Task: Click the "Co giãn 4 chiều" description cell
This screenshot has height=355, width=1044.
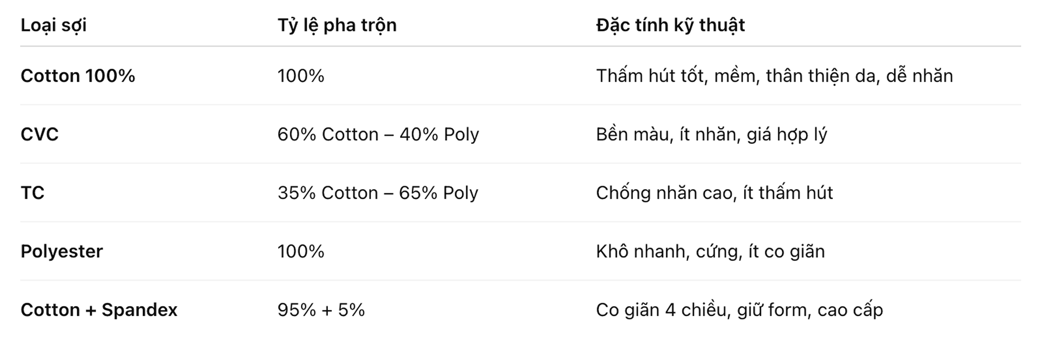Action: 739,310
